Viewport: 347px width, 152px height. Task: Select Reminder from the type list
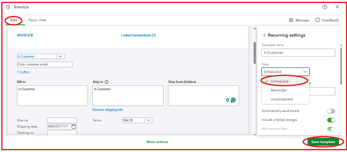[279, 90]
